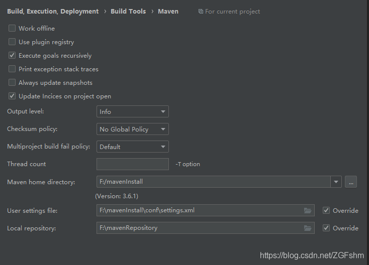Toggle Use plugin registry checkbox

(12, 42)
